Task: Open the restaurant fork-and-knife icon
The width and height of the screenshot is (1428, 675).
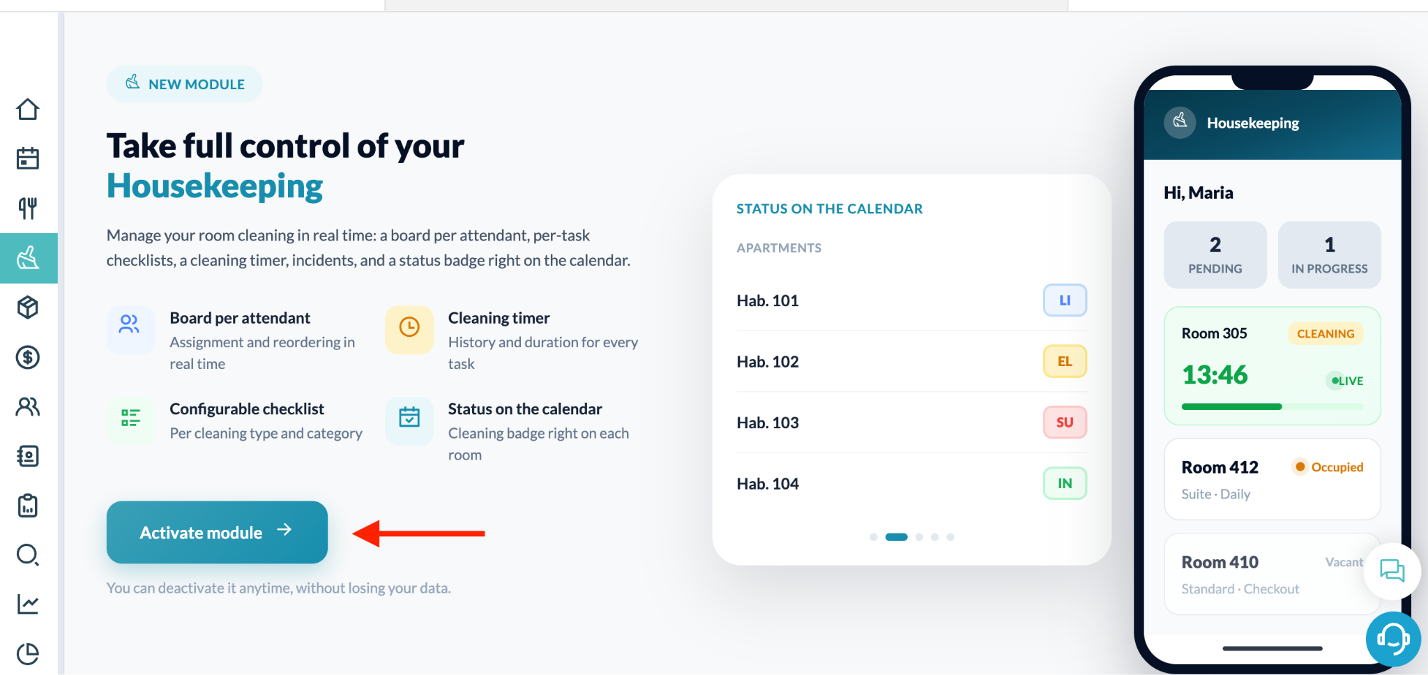Action: [28, 208]
